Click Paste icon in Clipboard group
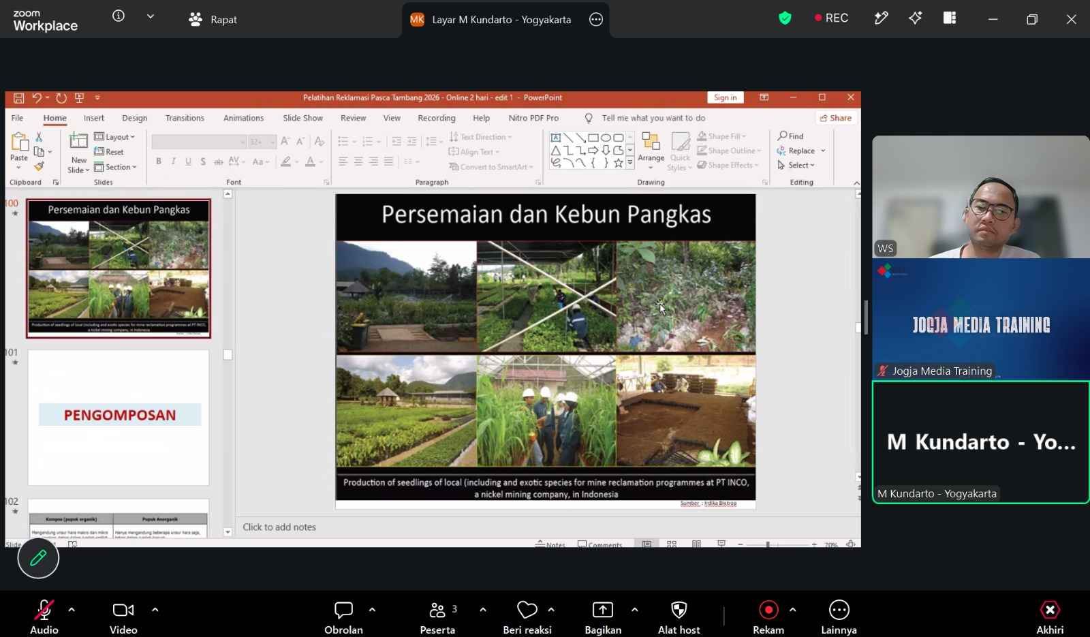The image size is (1090, 637). pyautogui.click(x=19, y=142)
